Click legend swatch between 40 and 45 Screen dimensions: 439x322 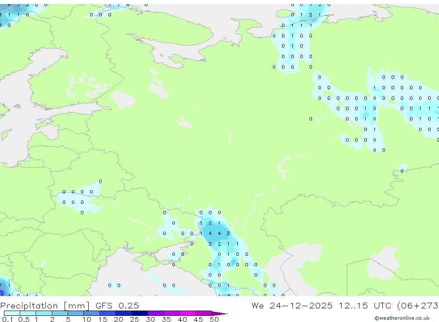coord(187,313)
